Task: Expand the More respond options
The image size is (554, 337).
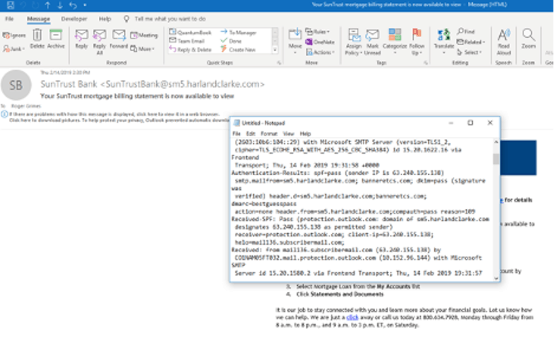Action: pyautogui.click(x=142, y=48)
